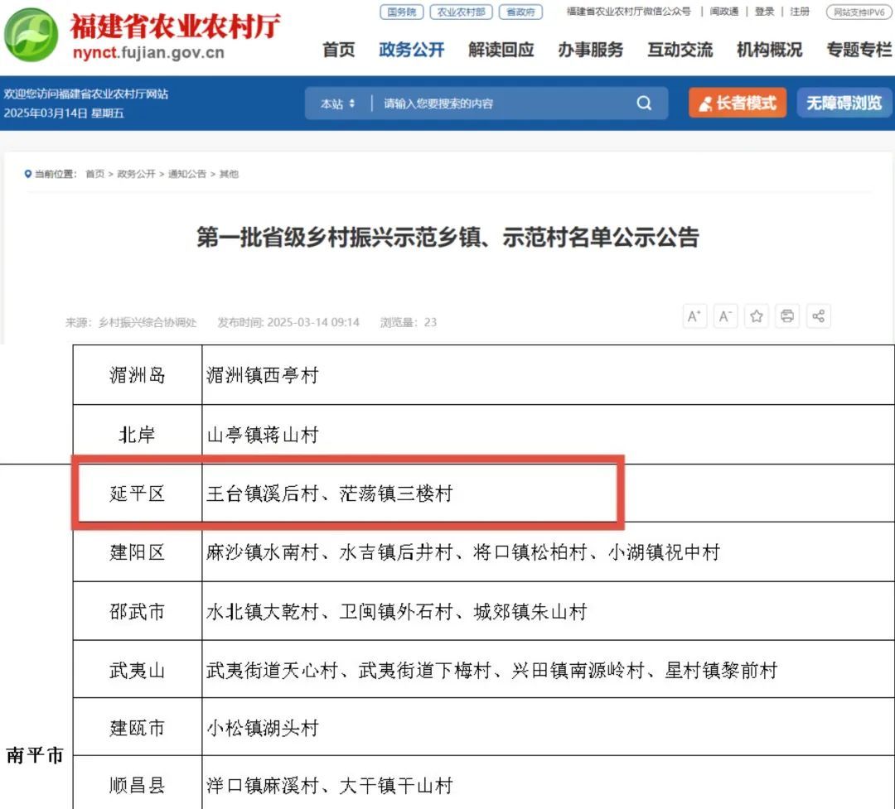Click 首页 in the breadcrumb trail
Image resolution: width=895 pixels, height=809 pixels.
tap(95, 174)
